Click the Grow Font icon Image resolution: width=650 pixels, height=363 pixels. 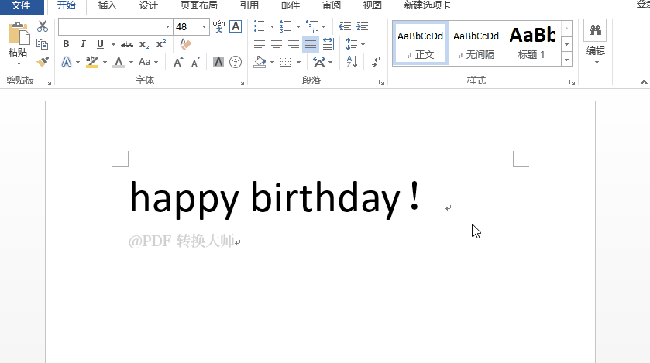(178, 62)
